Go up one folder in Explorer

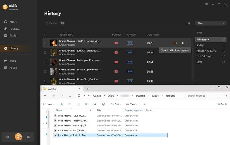click(62, 96)
